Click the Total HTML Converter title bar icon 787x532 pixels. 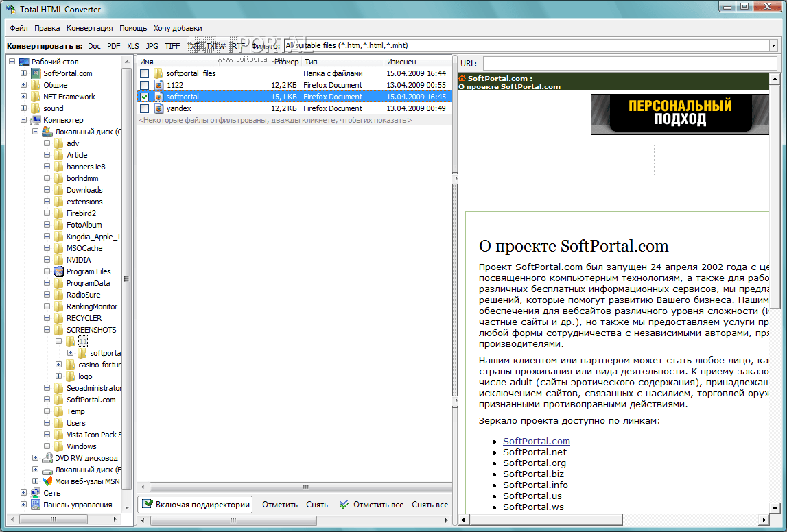tap(10, 10)
